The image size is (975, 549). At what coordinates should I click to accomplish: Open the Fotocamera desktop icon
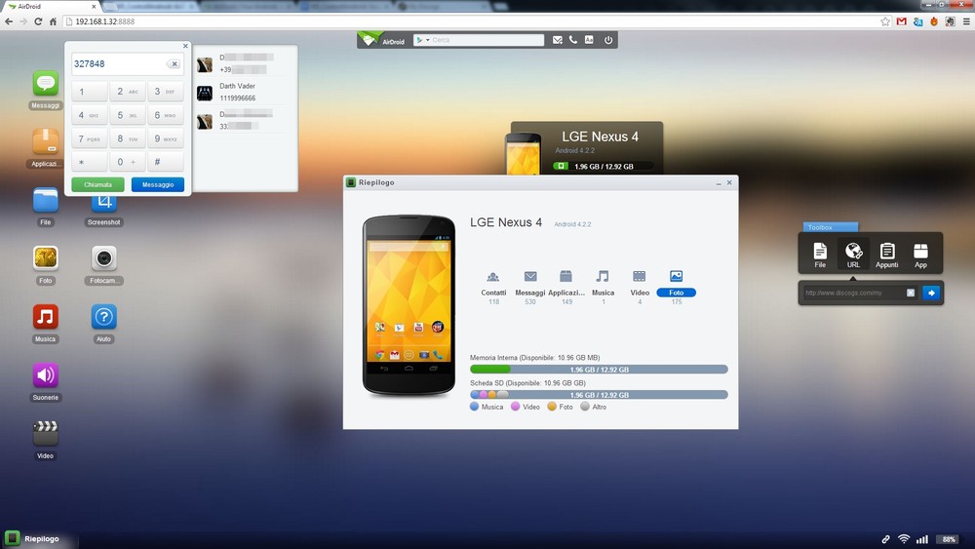tap(104, 258)
